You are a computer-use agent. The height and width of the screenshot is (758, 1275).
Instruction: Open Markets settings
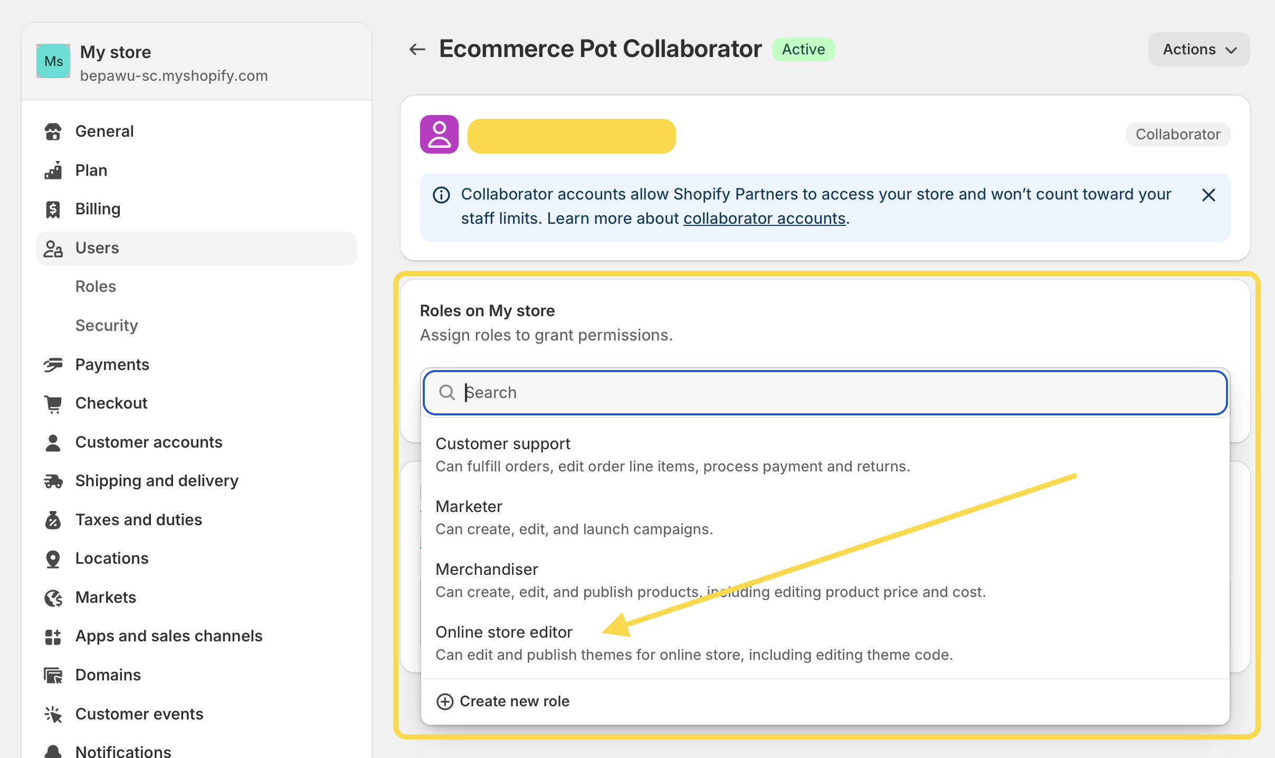pos(196,598)
